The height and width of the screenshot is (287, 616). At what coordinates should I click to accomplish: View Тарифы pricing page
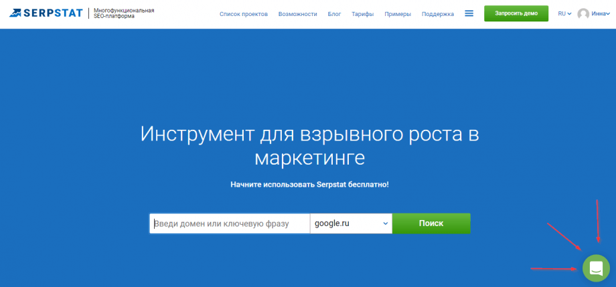(x=363, y=14)
